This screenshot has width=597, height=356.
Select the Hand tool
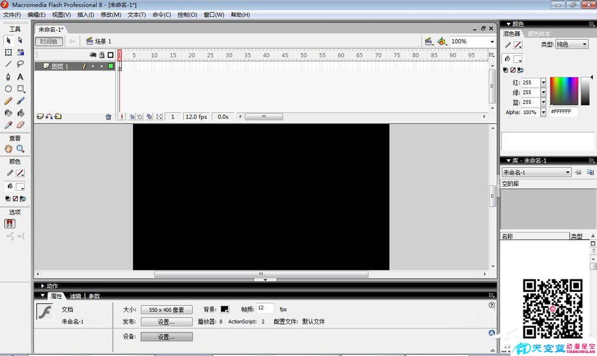(x=8, y=149)
